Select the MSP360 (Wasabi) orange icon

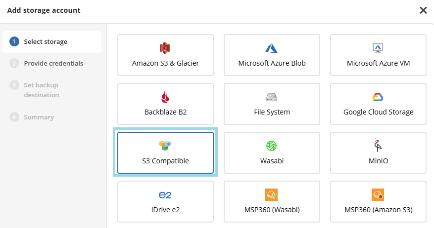(x=272, y=194)
